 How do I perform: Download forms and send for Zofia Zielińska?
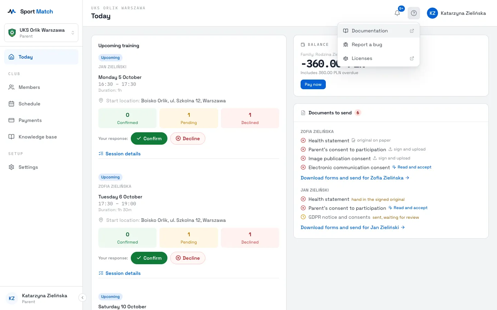pyautogui.click(x=355, y=178)
